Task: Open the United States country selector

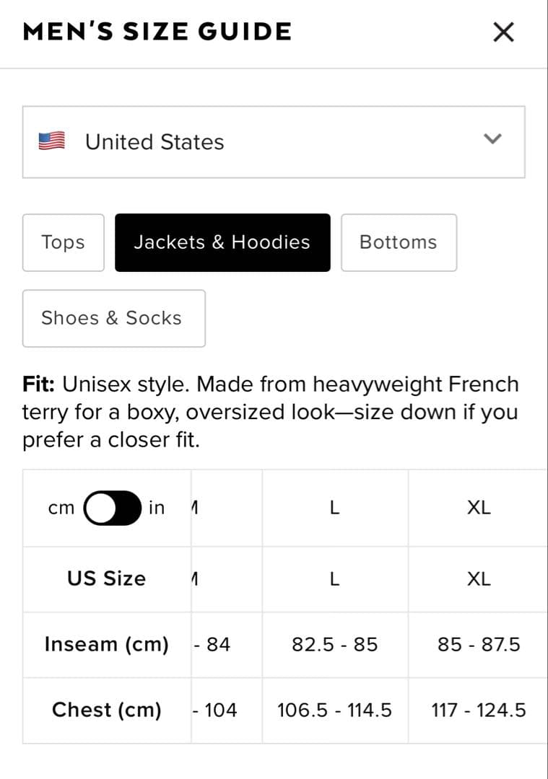Action: point(273,142)
